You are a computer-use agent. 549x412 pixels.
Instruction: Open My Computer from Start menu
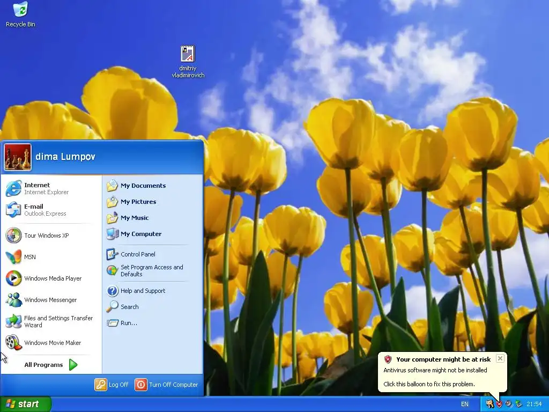coord(152,234)
